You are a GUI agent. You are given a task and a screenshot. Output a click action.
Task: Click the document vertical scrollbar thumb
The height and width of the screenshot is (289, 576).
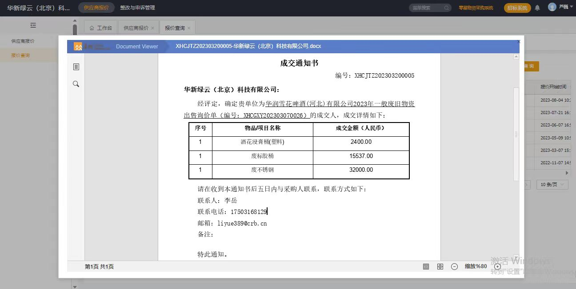[x=516, y=134]
